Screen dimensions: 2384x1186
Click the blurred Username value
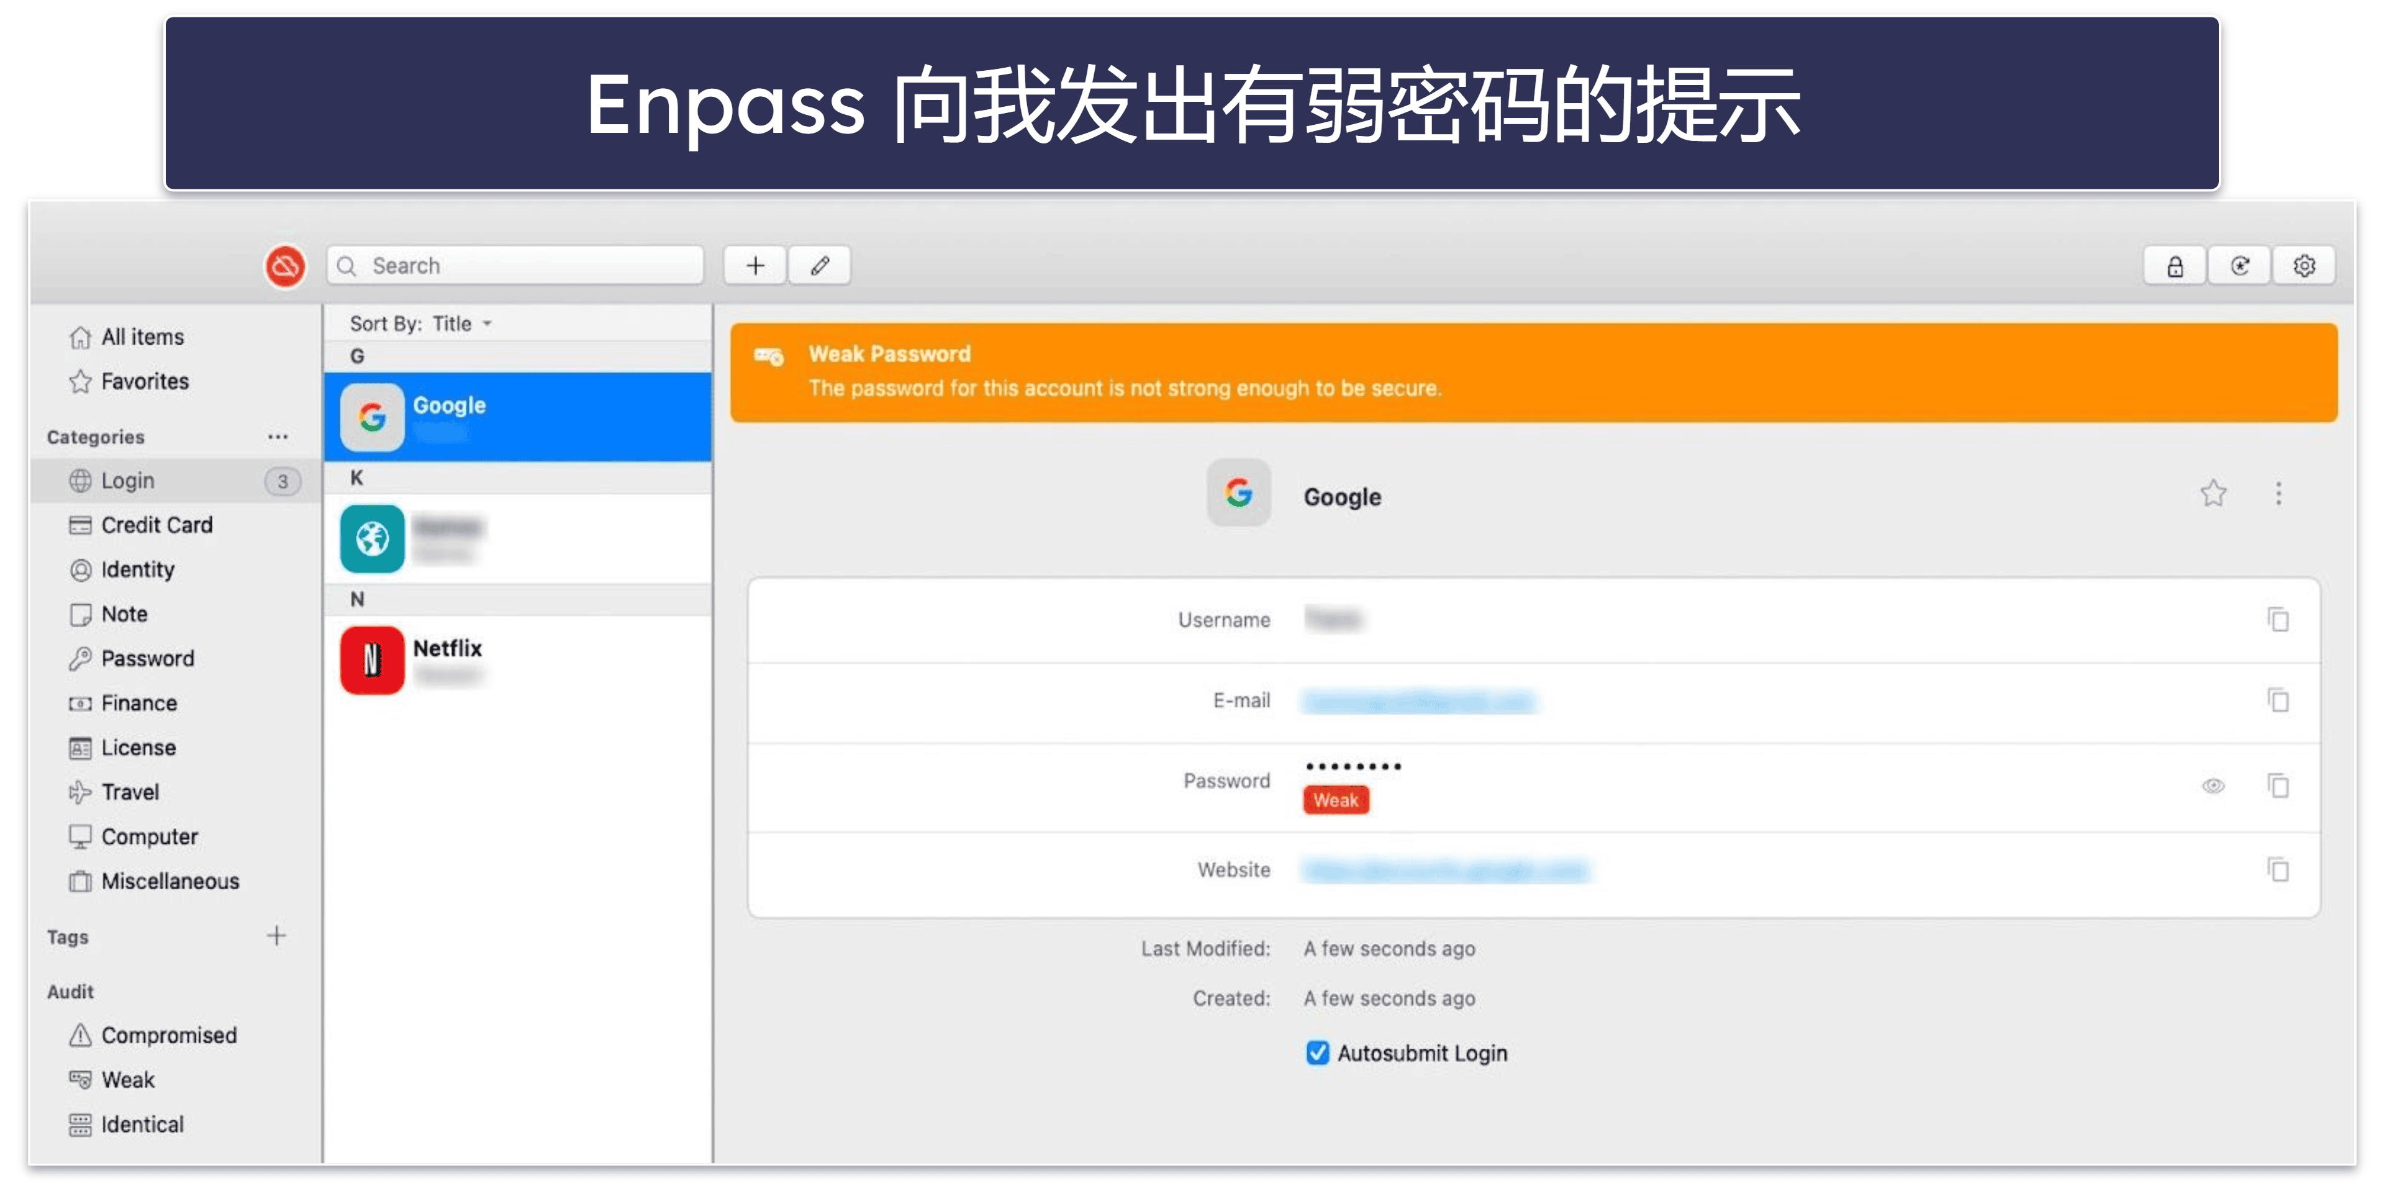(1333, 619)
